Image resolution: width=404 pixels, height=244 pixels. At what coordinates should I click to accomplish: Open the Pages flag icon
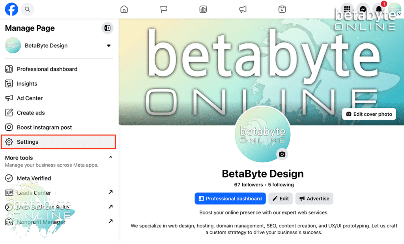click(x=164, y=9)
